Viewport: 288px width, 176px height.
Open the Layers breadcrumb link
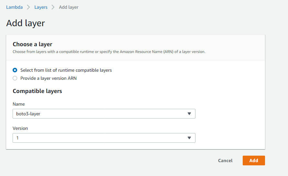pos(41,7)
